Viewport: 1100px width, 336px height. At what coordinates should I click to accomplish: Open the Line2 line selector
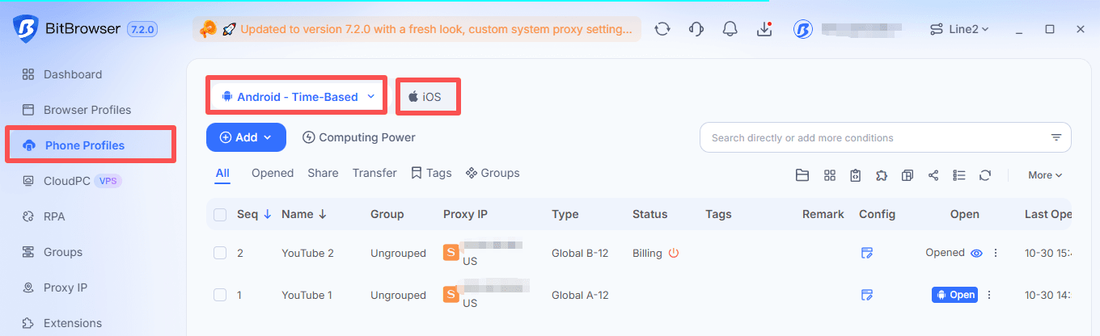pyautogui.click(x=959, y=29)
